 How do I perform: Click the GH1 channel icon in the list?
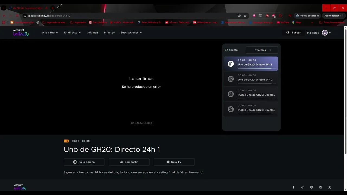[231, 64]
